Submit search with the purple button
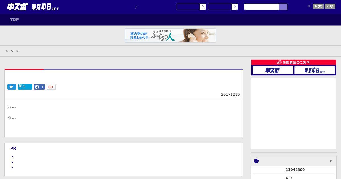The width and height of the screenshot is (341, 179). tap(283, 7)
